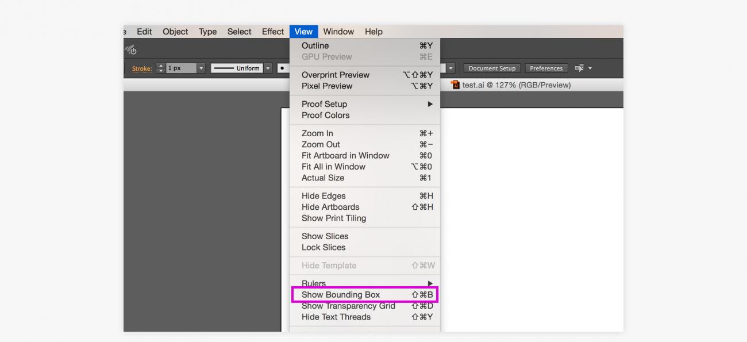The width and height of the screenshot is (747, 342).
Task: Open the dropdown arrow left of Document Setup
Action: click(451, 68)
